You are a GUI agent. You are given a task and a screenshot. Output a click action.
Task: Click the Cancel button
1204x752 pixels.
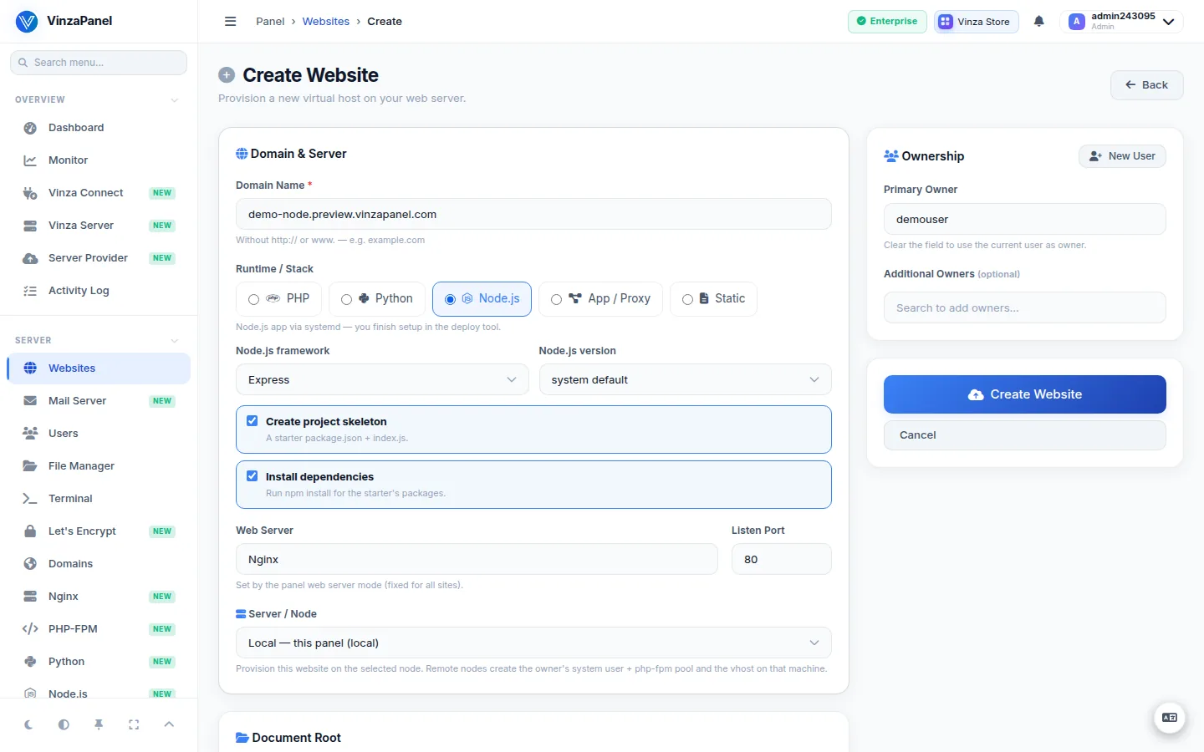(x=1025, y=435)
